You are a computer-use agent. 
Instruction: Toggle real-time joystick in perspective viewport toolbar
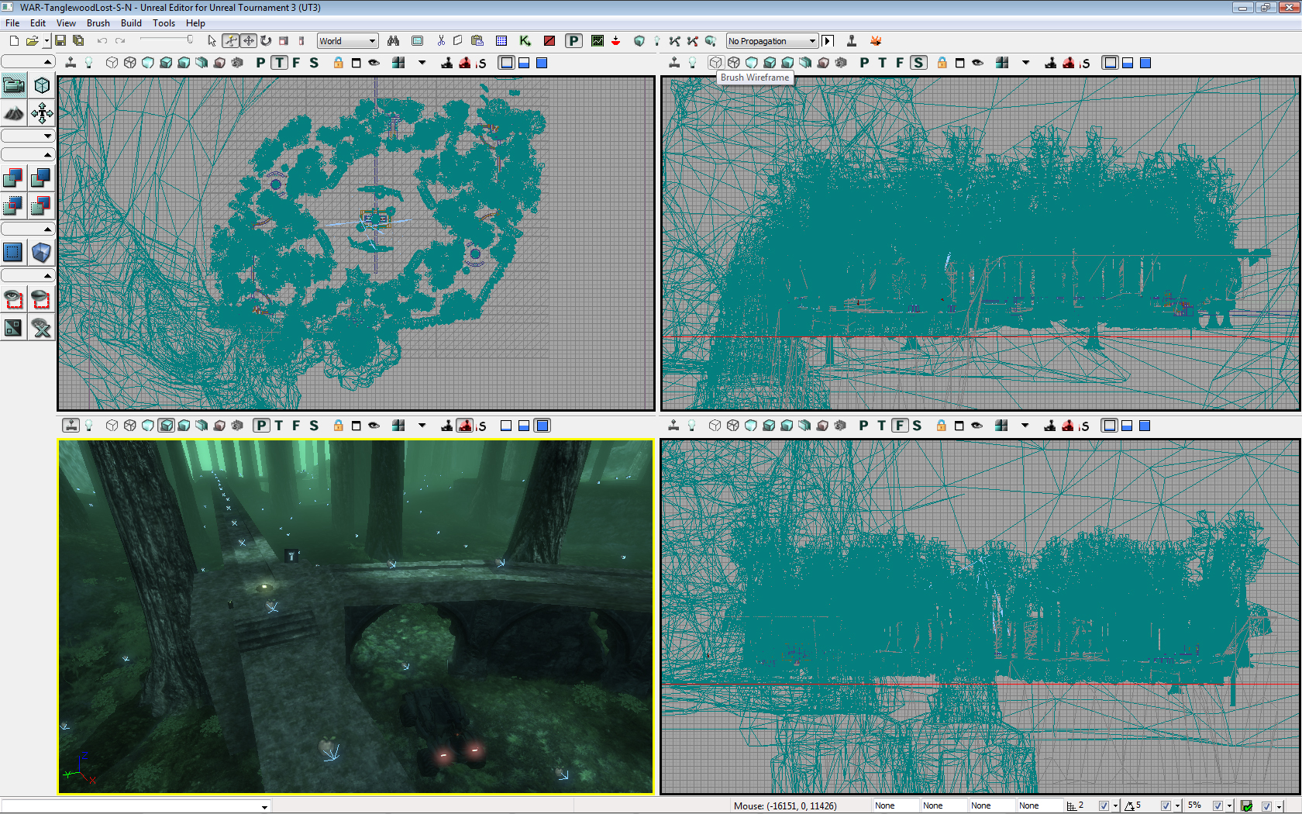pos(71,426)
